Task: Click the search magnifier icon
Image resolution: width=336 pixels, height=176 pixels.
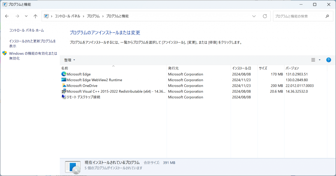Action: click(x=327, y=16)
